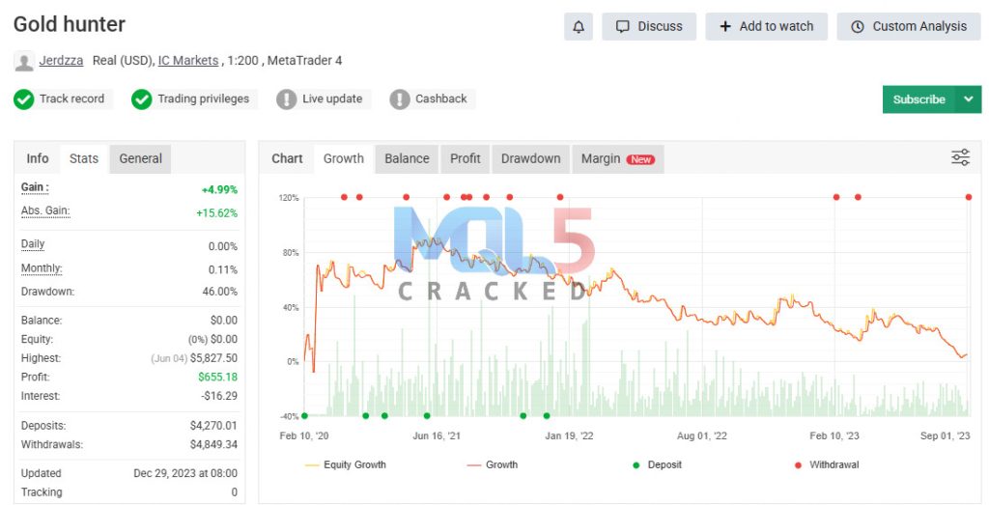Click the Monthly label
Image resolution: width=989 pixels, height=505 pixels.
[42, 268]
